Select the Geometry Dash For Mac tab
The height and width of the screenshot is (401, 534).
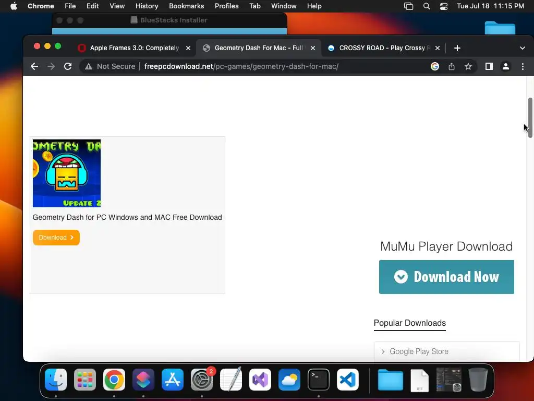(259, 48)
